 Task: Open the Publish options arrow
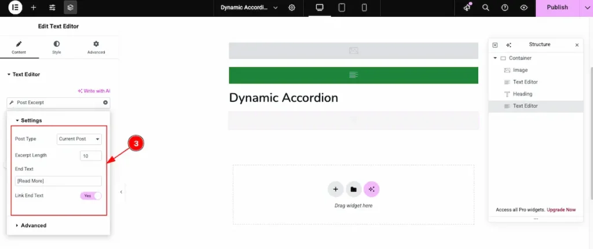click(x=584, y=8)
